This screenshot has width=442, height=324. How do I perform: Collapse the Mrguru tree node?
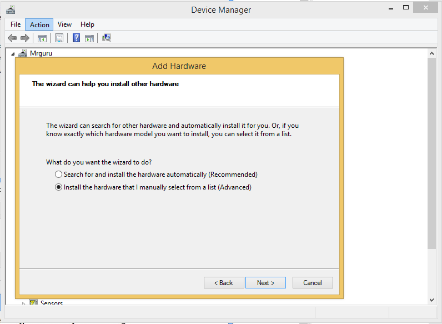13,53
